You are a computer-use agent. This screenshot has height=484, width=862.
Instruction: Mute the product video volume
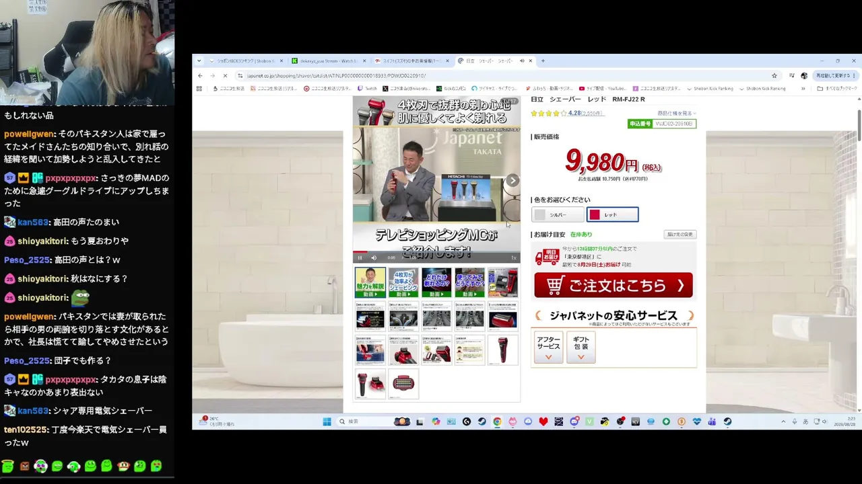tap(374, 257)
